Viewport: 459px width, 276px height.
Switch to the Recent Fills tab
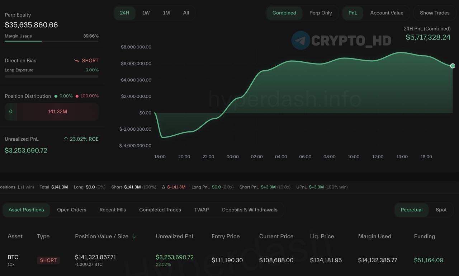click(x=113, y=210)
